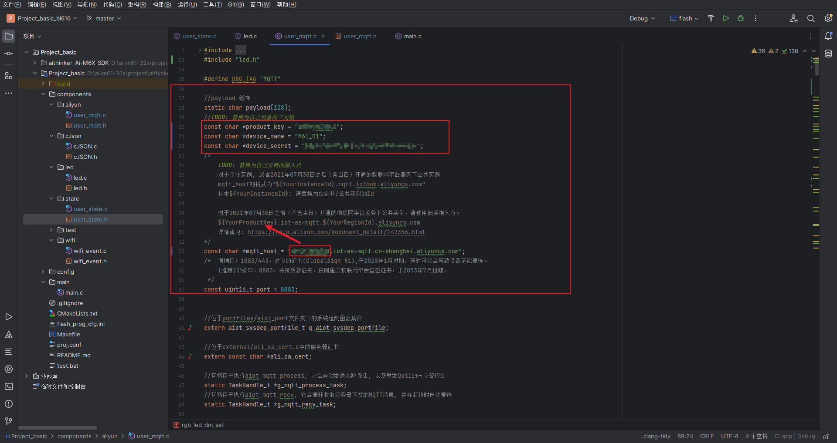Switch to user_mqtt.h editor tab
Screen dimensions: 837x443
(x=356, y=36)
